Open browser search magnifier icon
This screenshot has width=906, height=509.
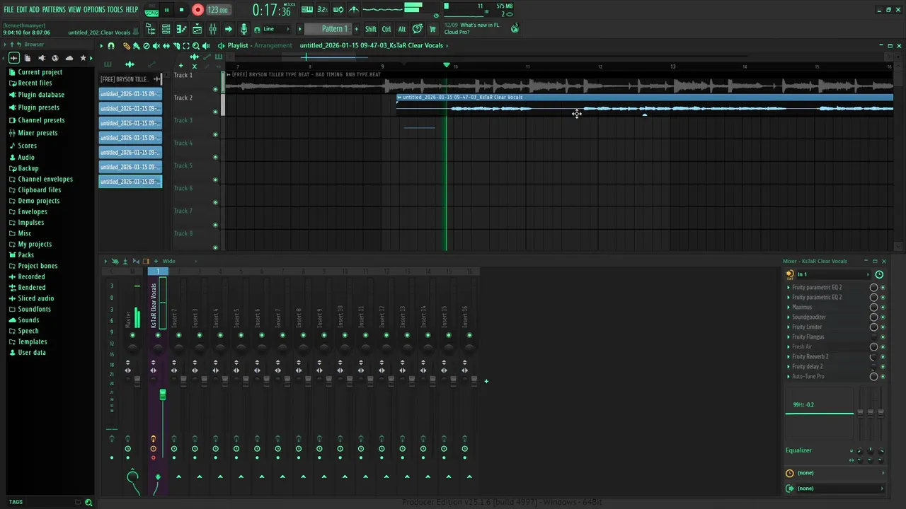point(88,502)
